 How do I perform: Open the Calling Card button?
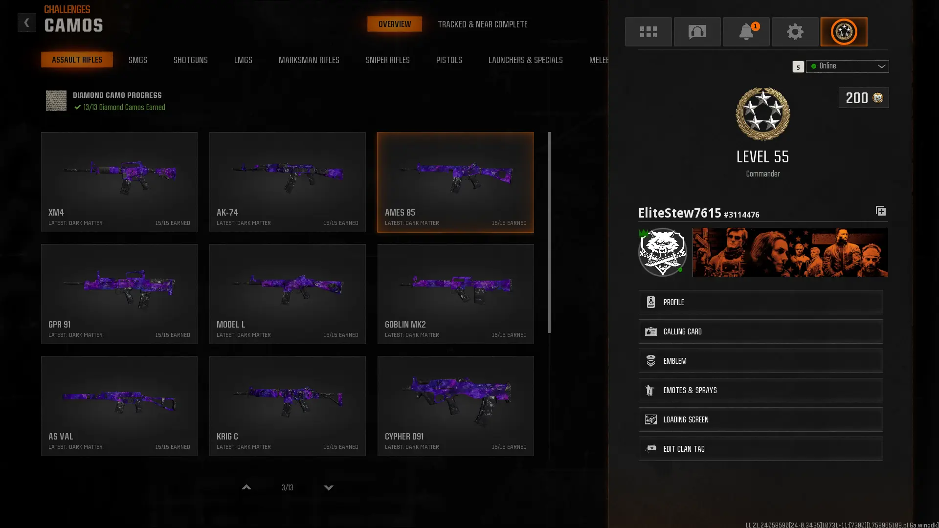click(x=760, y=331)
